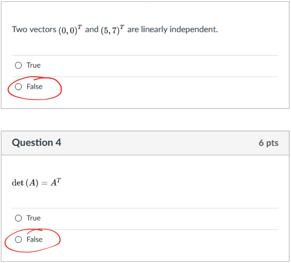Click the "6 pts" points label
This screenshot has width=291, height=263.
coord(269,143)
